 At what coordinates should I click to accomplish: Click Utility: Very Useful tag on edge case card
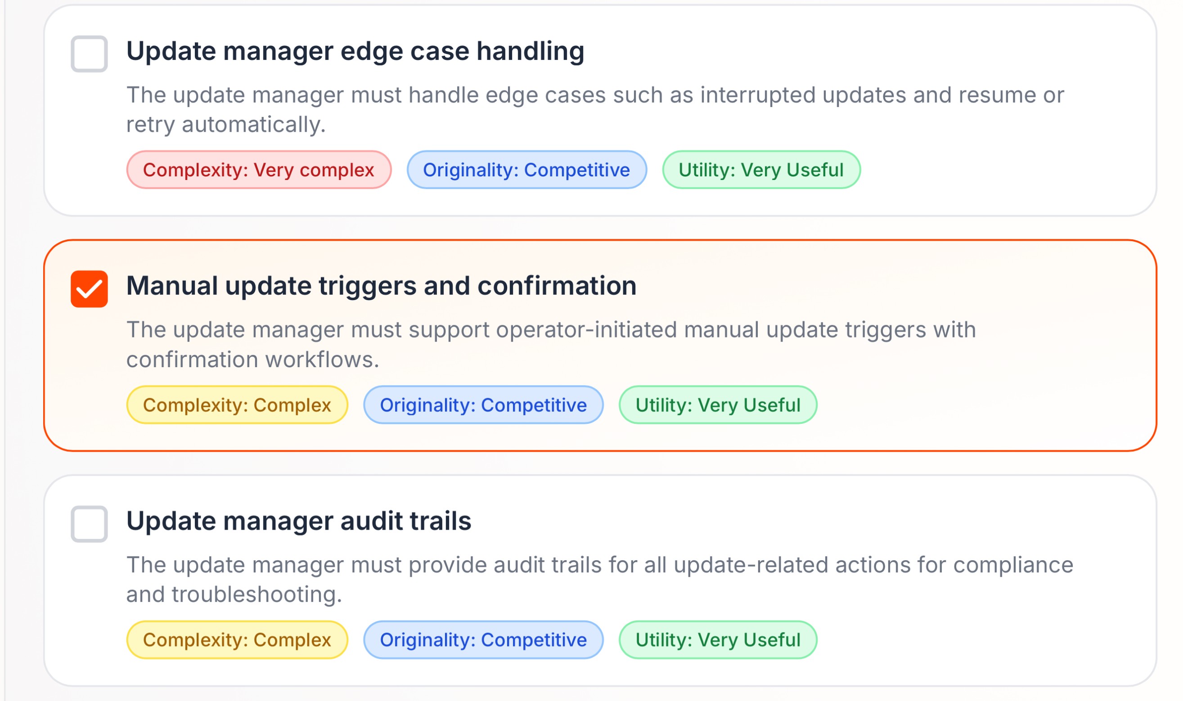tap(760, 170)
